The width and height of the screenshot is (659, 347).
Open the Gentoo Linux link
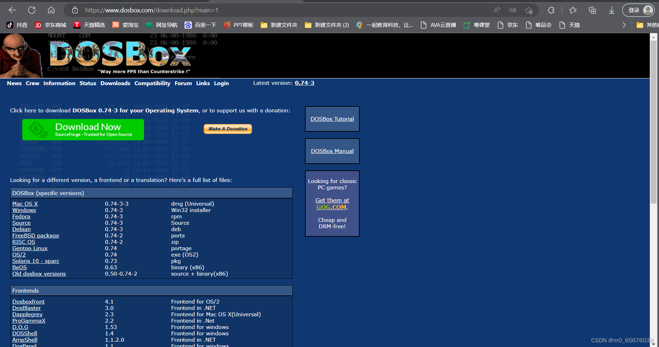click(x=30, y=248)
